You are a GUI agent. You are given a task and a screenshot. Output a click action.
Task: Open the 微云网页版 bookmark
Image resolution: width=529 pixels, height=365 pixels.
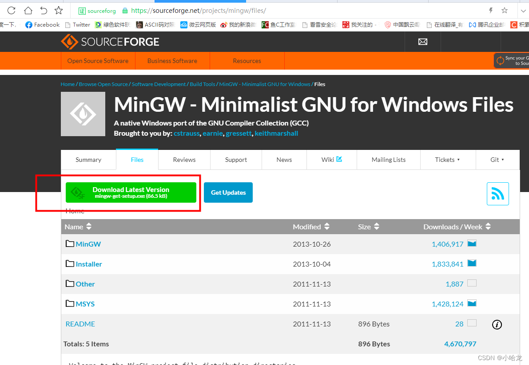coord(198,24)
